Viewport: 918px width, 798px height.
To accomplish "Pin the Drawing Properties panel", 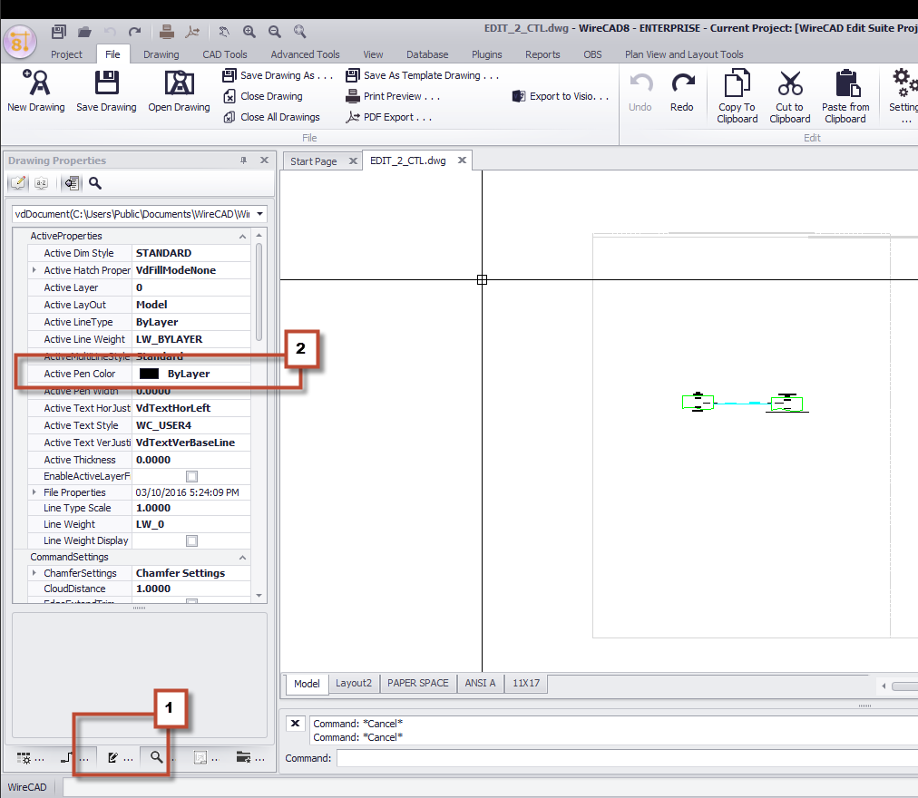I will 243,161.
